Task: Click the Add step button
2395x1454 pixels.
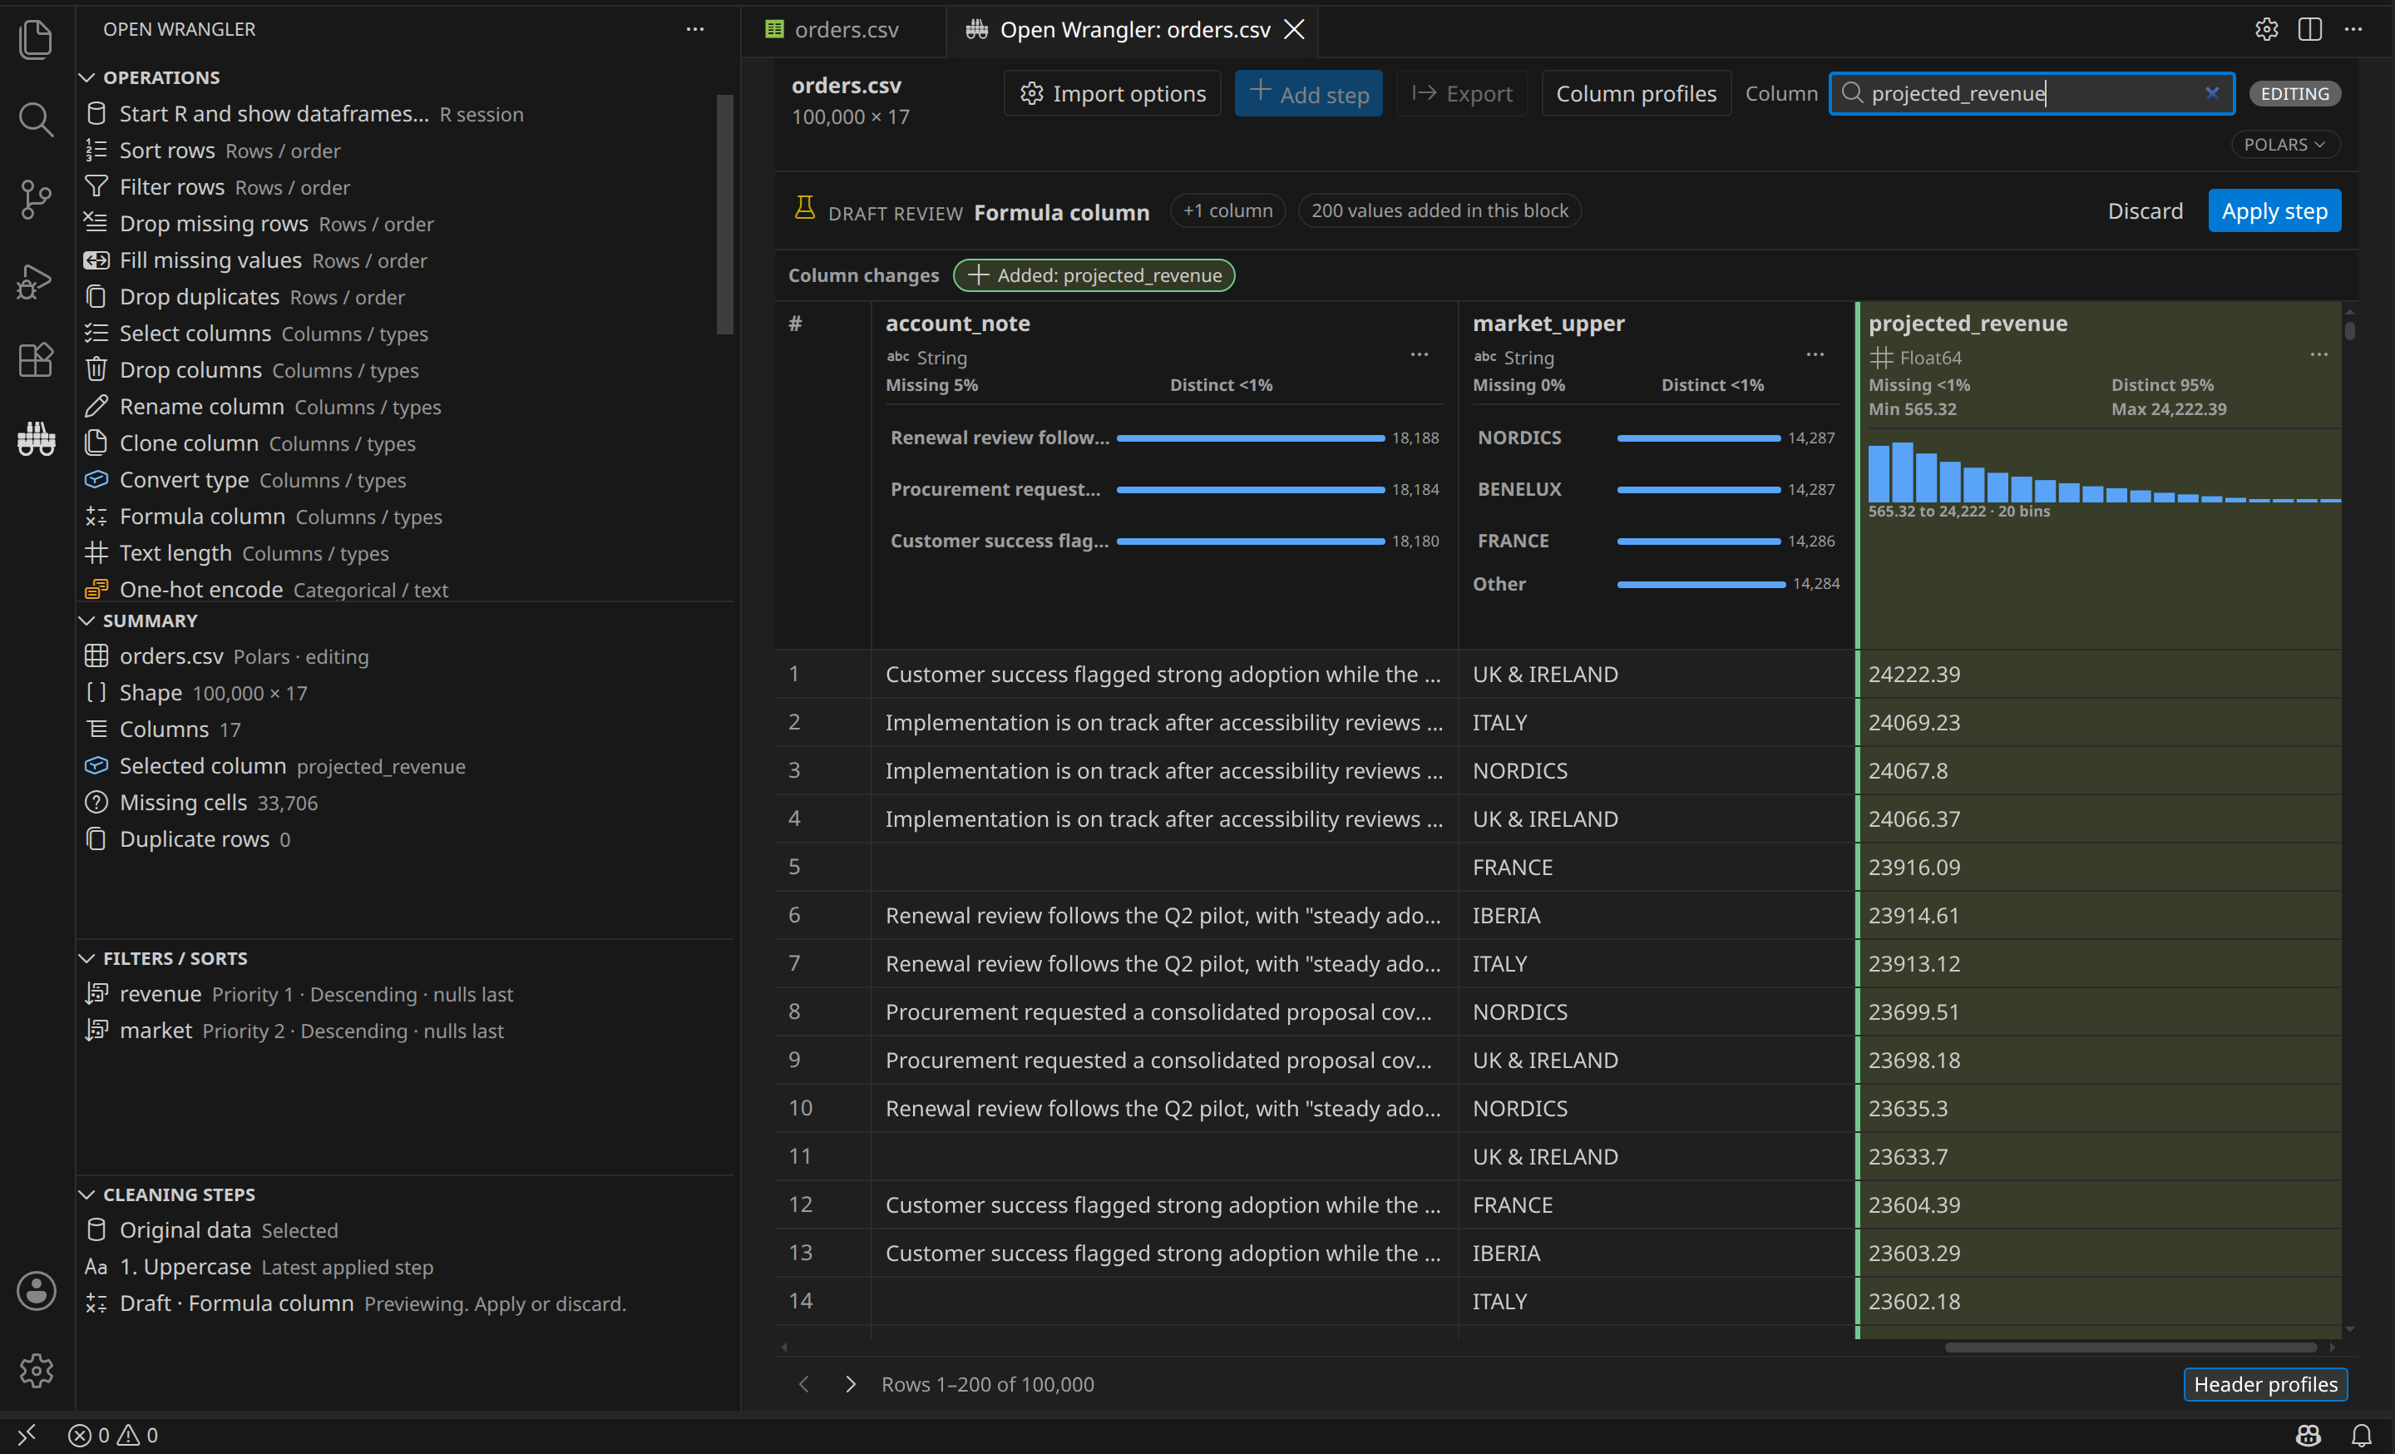Action: click(x=1308, y=93)
